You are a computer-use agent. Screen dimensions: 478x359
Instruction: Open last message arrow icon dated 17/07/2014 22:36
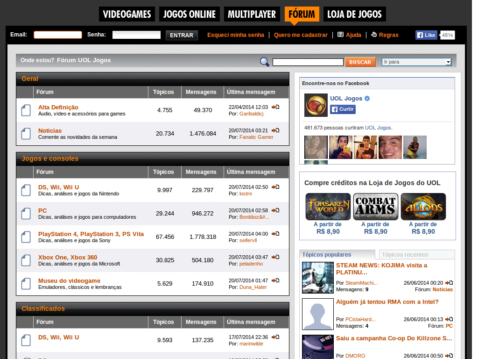[275, 337]
